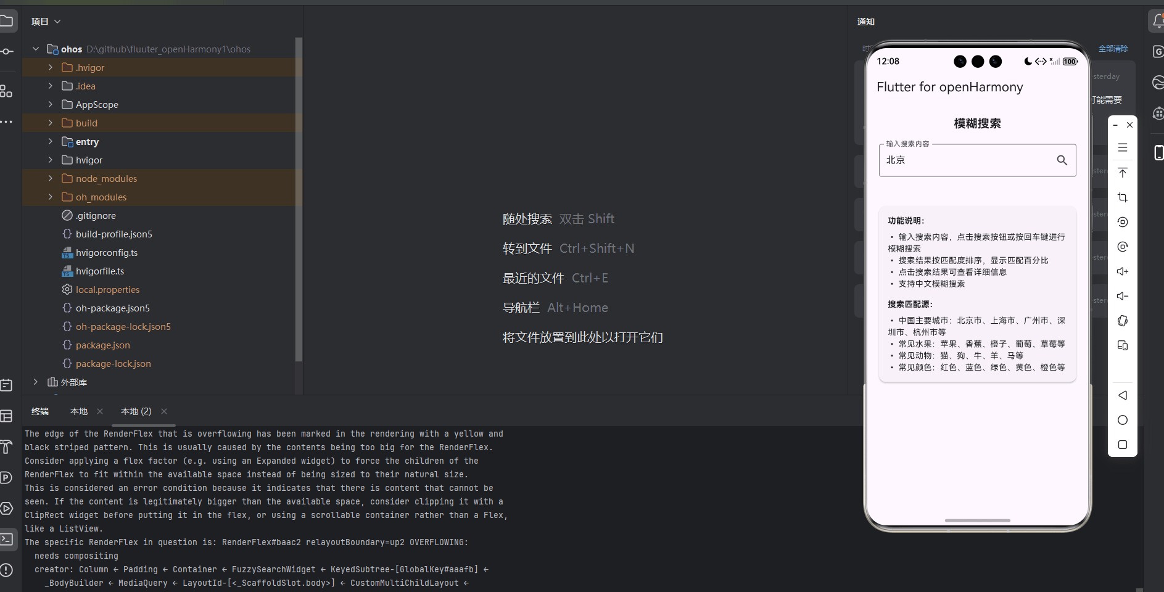
Task: Click the emulator crop screenshot icon
Action: coord(1123,197)
